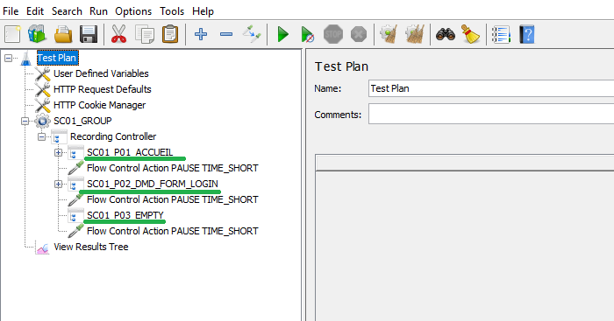Save the test plan with floppy icon
This screenshot has height=321, width=614.
pos(89,34)
